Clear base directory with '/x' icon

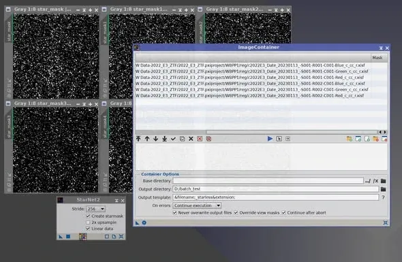coord(375,181)
